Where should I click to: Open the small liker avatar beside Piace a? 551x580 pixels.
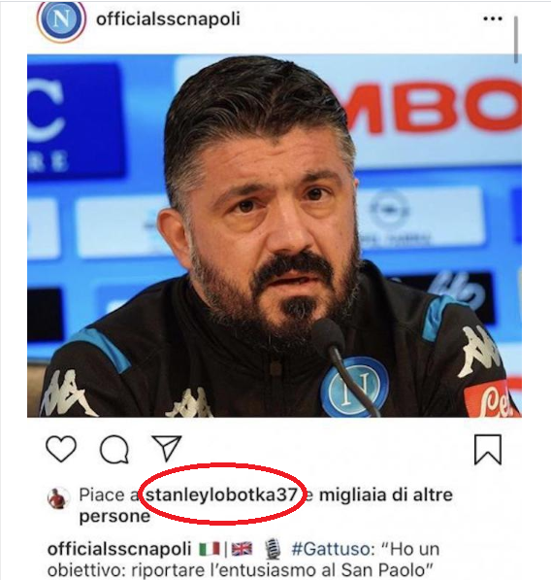(59, 497)
